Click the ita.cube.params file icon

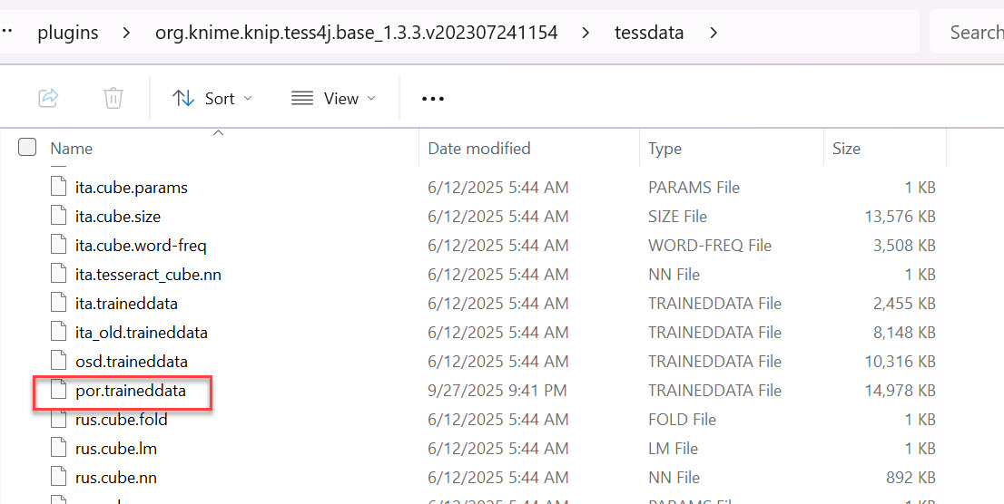(59, 188)
